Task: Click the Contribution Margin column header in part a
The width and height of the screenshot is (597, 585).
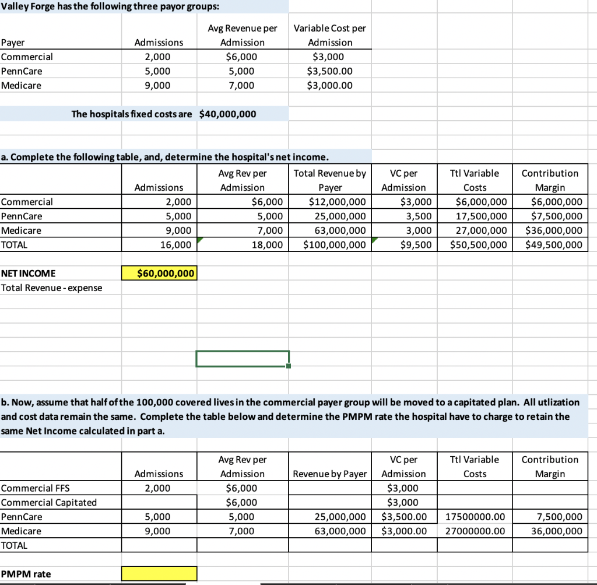Action: coord(550,179)
